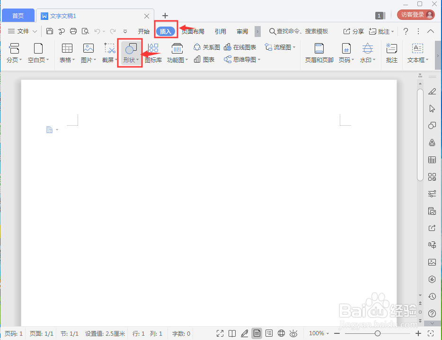This screenshot has width=442, height=340.
Task: Click the vertical scrollbar thumb
Action: coord(420,135)
